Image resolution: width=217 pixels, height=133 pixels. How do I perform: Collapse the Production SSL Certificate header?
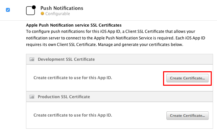pos(119,97)
